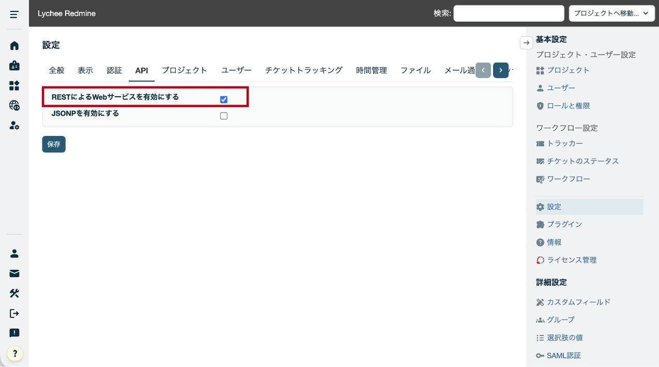Click the home icon in left sidebar
The height and width of the screenshot is (367, 659).
coord(14,45)
